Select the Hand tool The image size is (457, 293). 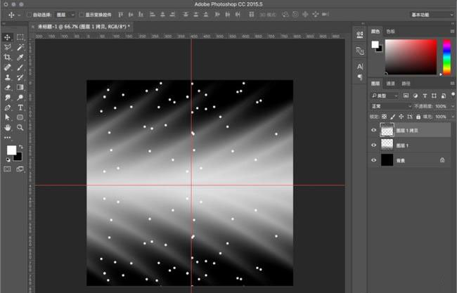click(x=8, y=128)
